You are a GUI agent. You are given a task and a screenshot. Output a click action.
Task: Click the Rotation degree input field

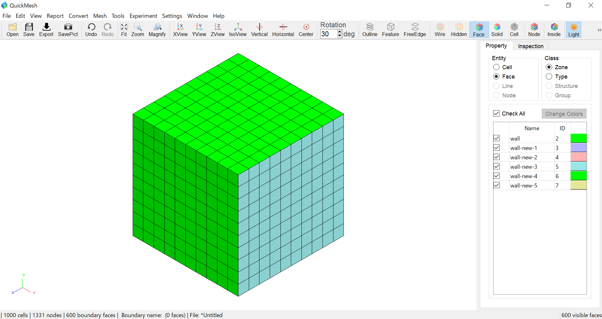328,34
